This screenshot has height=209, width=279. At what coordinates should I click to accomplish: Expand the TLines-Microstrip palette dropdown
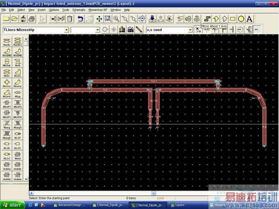click(x=66, y=30)
